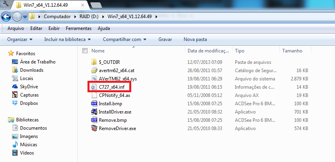This screenshot has height=162, width=335.
Task: Sort by the Tipo column header
Action: click(240, 51)
